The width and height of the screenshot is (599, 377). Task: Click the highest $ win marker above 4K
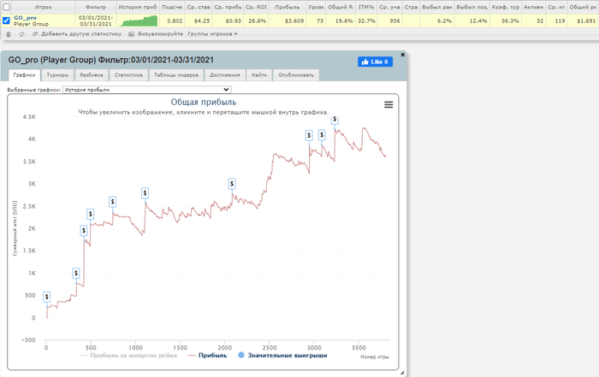[335, 120]
